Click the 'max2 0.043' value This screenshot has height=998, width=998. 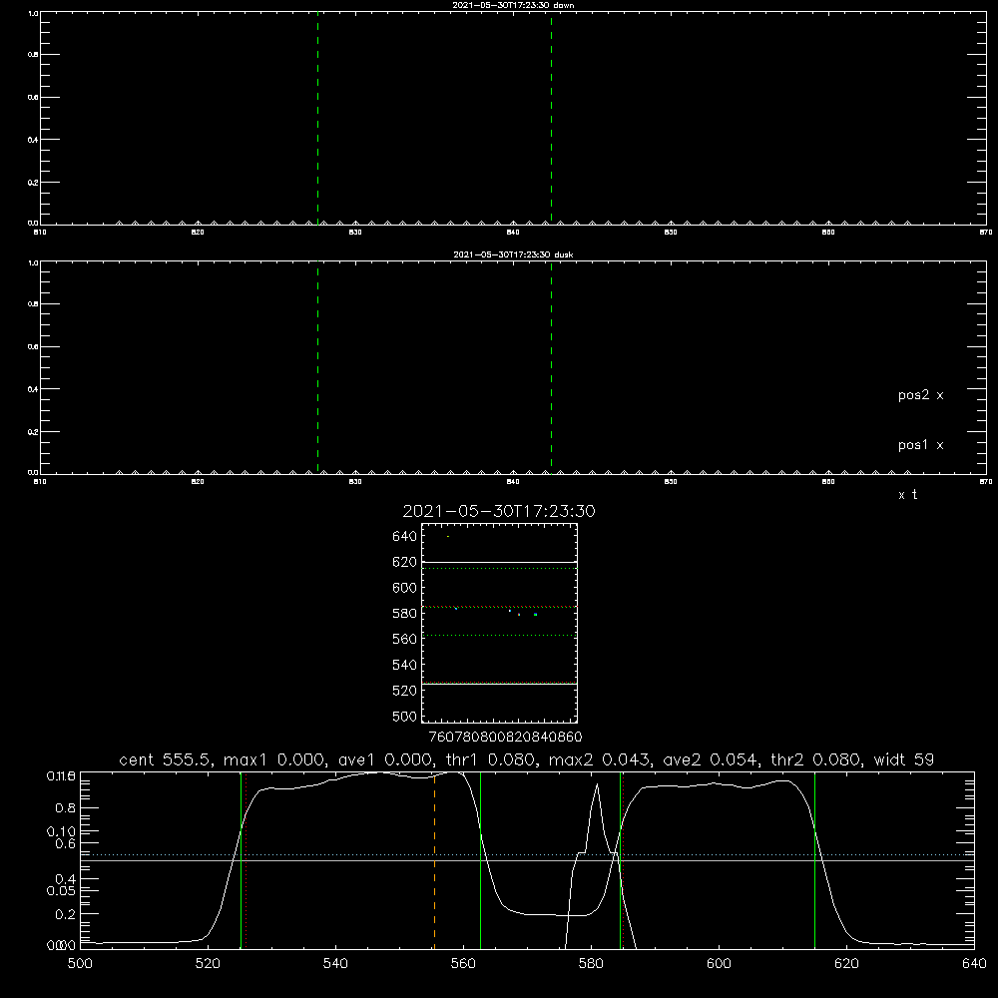click(598, 759)
